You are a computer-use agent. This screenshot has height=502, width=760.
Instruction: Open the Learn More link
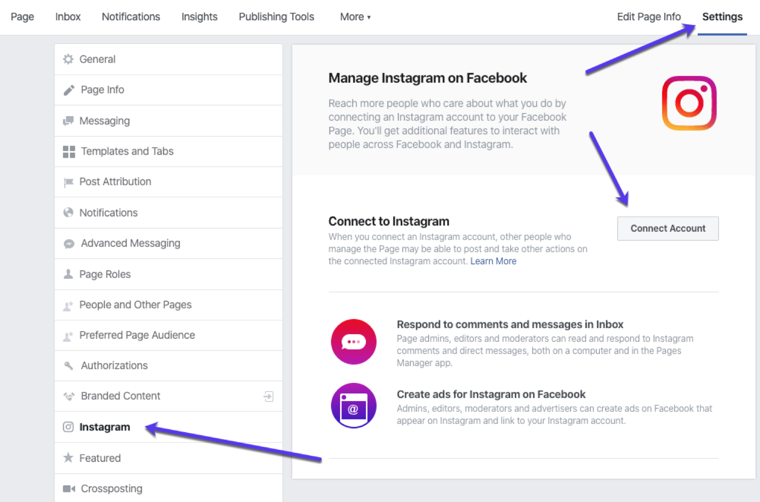pos(493,261)
